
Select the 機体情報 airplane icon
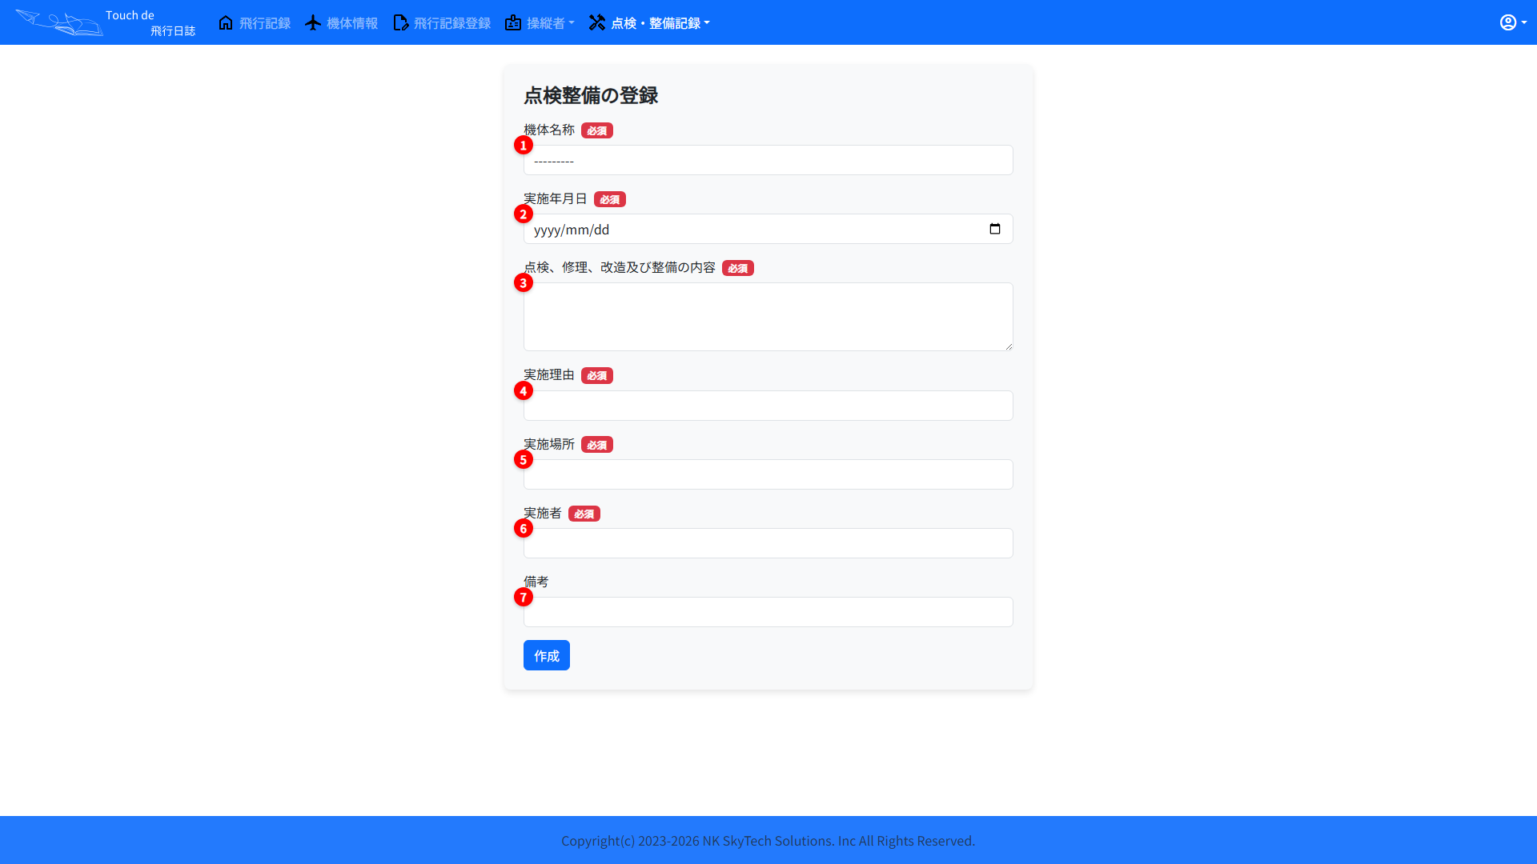click(312, 22)
